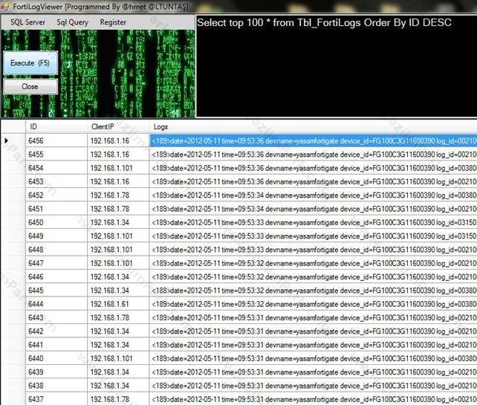Select the log entry in row 6441
The image size is (477, 405).
313,345
